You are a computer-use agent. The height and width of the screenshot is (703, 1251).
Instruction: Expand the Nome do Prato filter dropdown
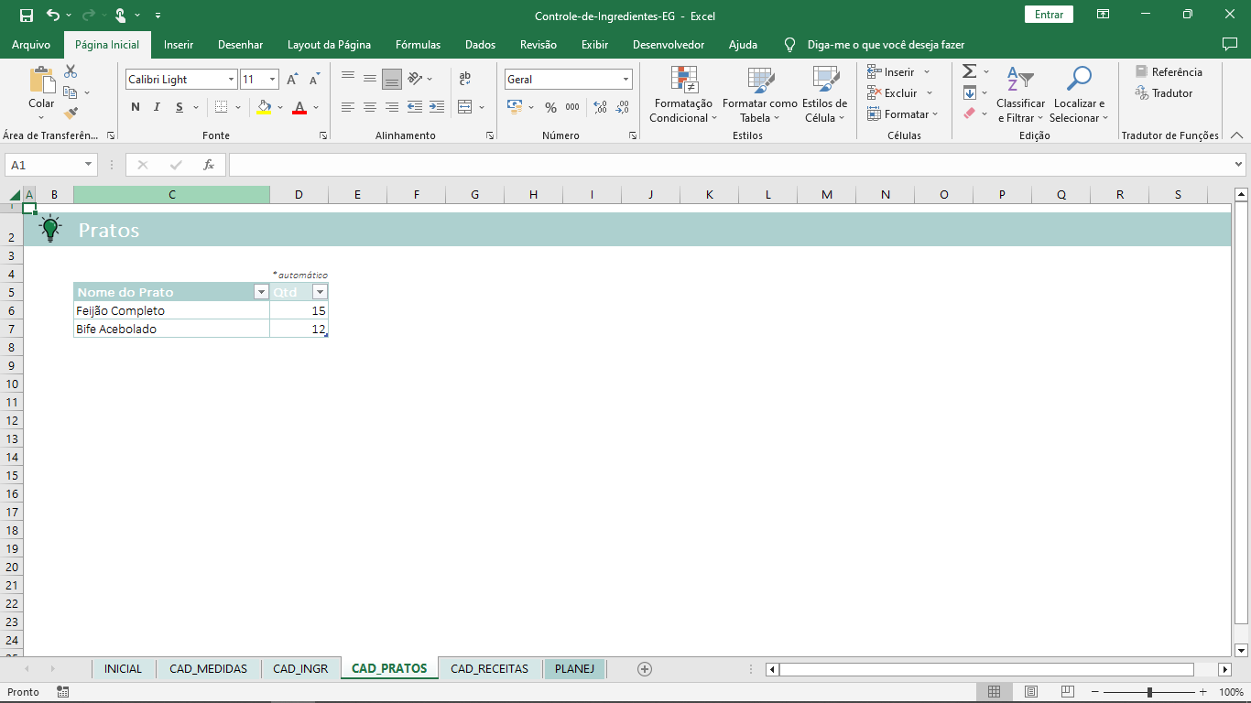coord(261,292)
